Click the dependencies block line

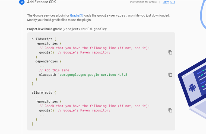(49, 61)
